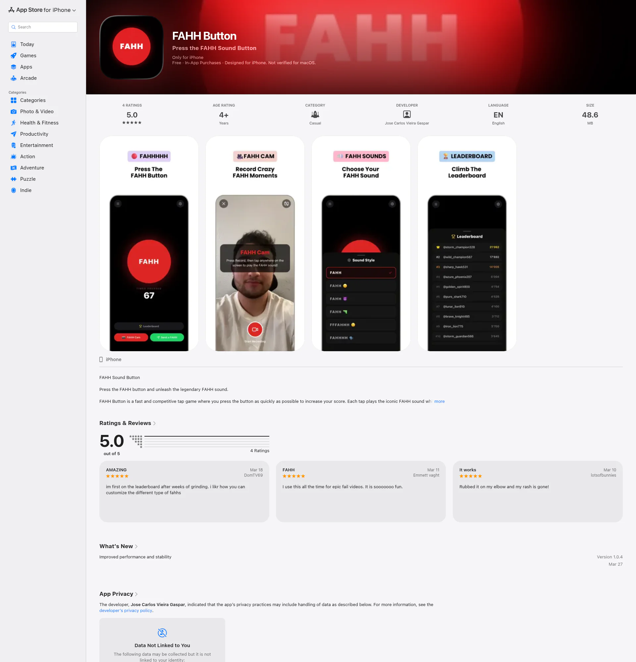Open the FAHHHHH first screenshot
Image resolution: width=636 pixels, height=662 pixels.
(x=149, y=244)
